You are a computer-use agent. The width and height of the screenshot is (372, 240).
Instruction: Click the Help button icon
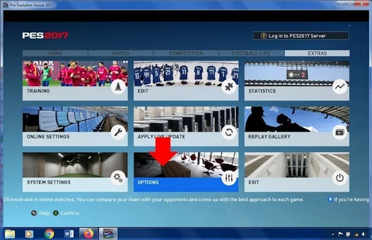click(34, 213)
